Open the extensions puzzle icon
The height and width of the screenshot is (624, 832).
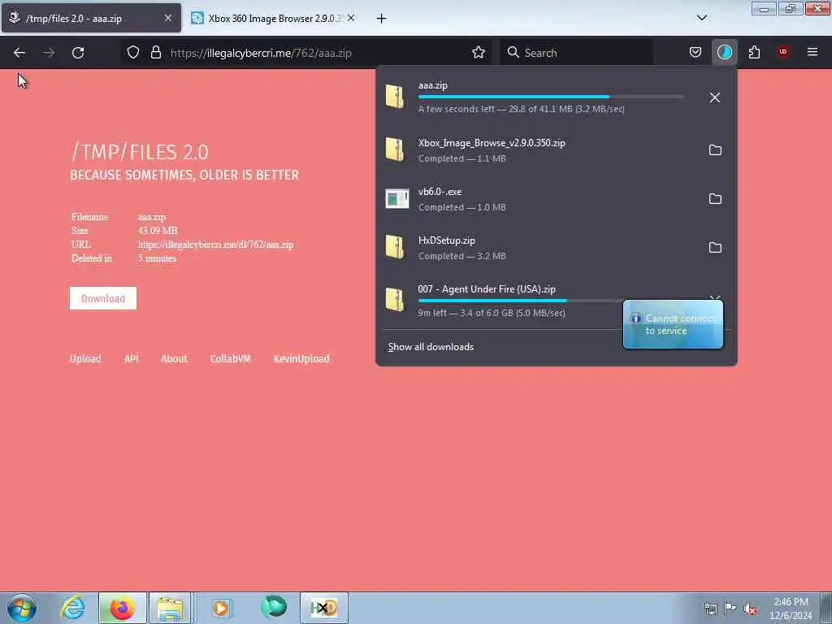[754, 53]
